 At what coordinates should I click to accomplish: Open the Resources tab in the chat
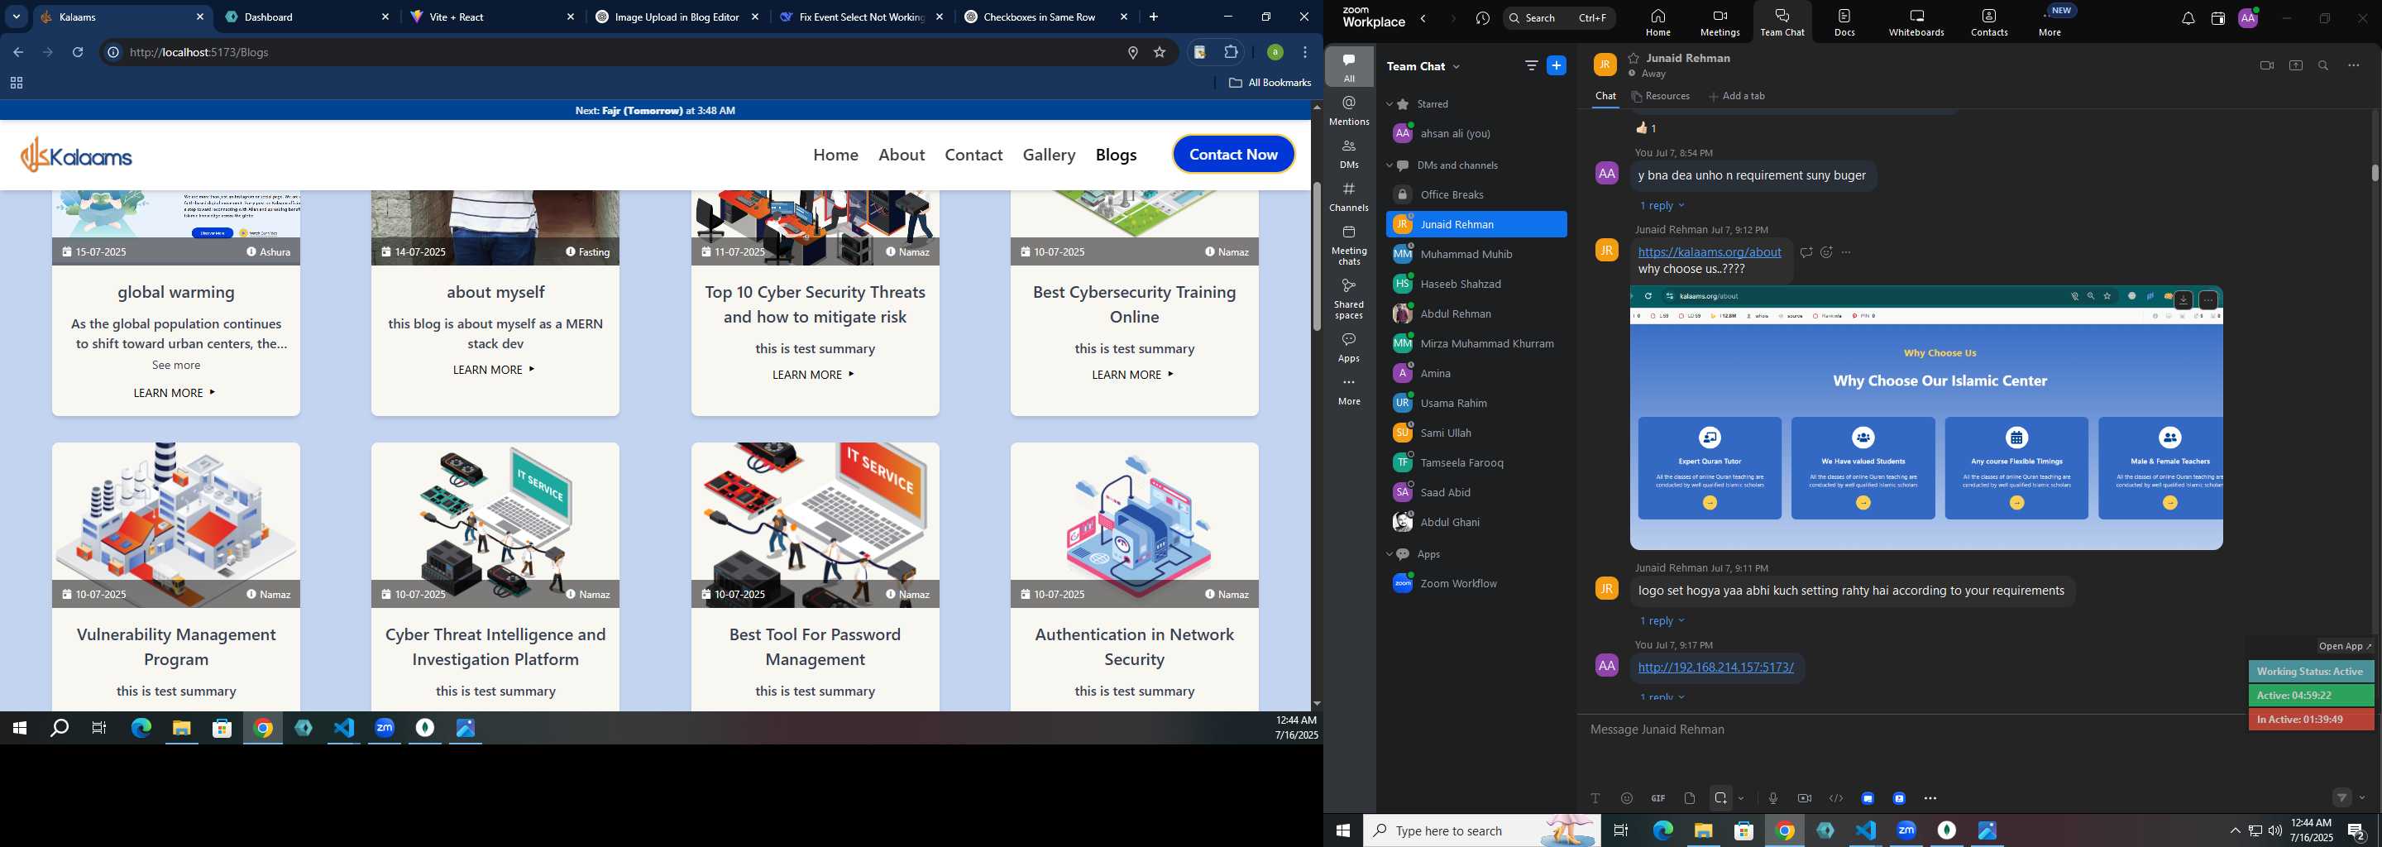pos(1661,96)
